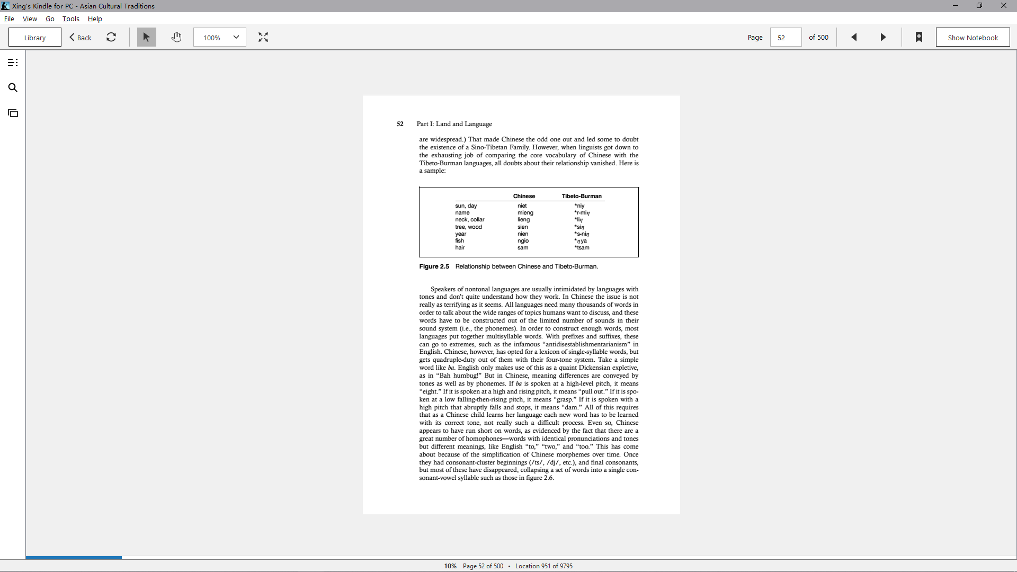Go to next page arrow
Image resolution: width=1017 pixels, height=572 pixels.
883,37
